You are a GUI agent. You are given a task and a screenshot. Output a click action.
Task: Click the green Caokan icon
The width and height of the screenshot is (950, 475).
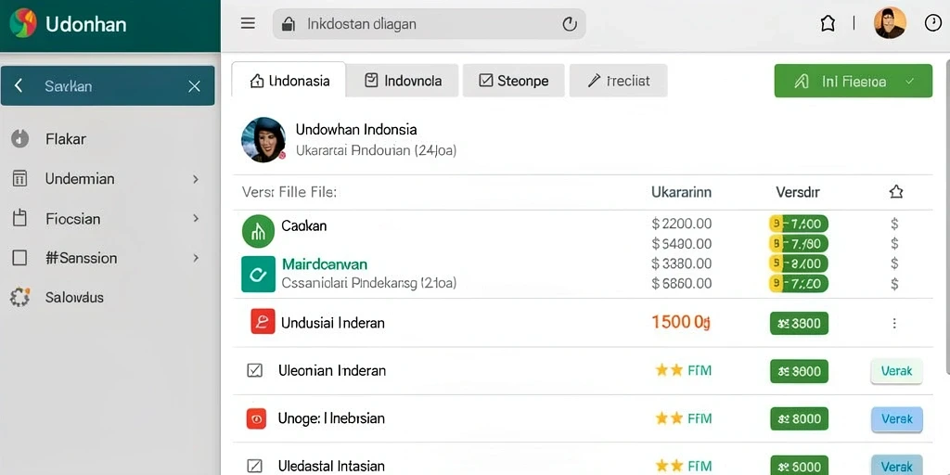[258, 231]
